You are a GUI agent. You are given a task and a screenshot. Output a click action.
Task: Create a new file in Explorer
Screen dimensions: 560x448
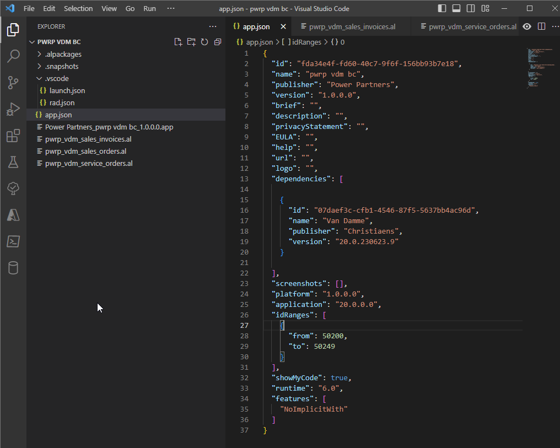tap(178, 42)
